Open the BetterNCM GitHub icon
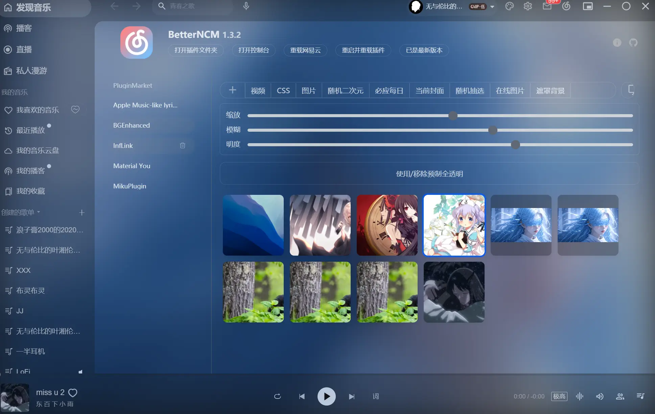Image resolution: width=655 pixels, height=414 pixels. (633, 43)
